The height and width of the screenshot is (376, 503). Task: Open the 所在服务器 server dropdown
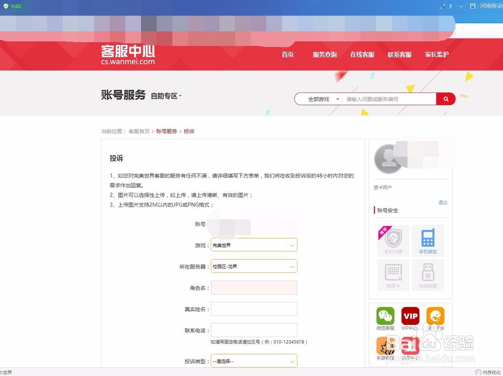[254, 266]
